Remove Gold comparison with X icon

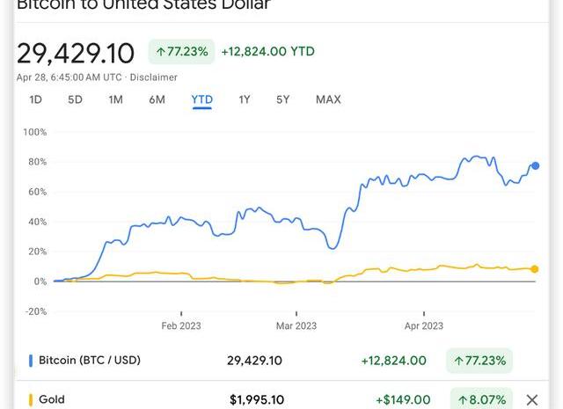coord(532,399)
